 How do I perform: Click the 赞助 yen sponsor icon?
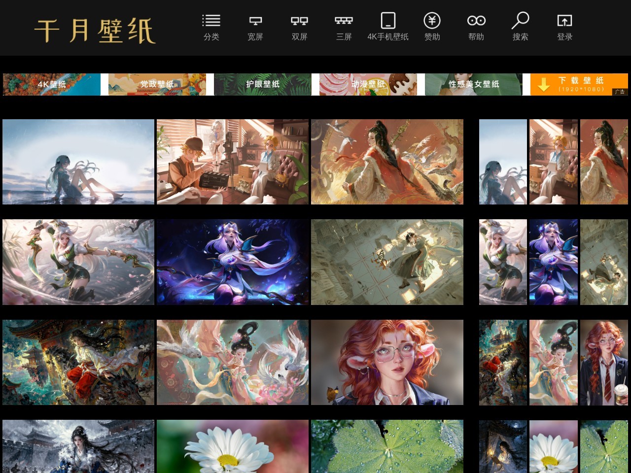432,21
